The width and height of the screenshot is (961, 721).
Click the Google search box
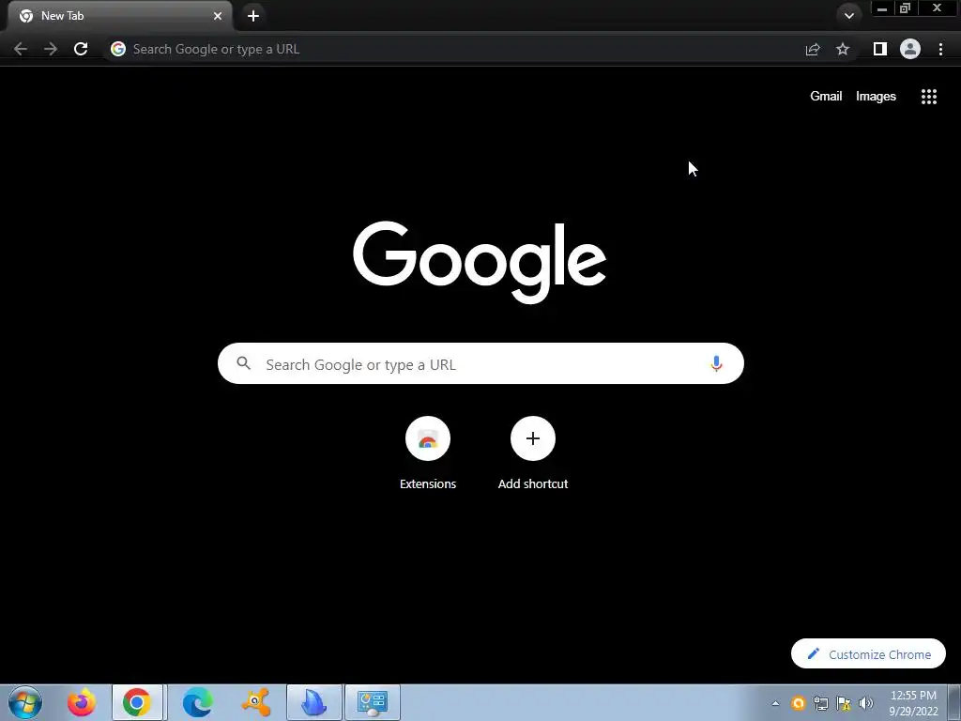click(x=480, y=363)
